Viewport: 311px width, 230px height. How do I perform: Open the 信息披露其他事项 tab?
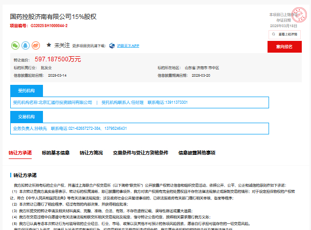(196, 153)
